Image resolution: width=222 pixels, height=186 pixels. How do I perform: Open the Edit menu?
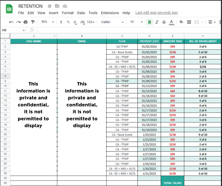(x=31, y=13)
